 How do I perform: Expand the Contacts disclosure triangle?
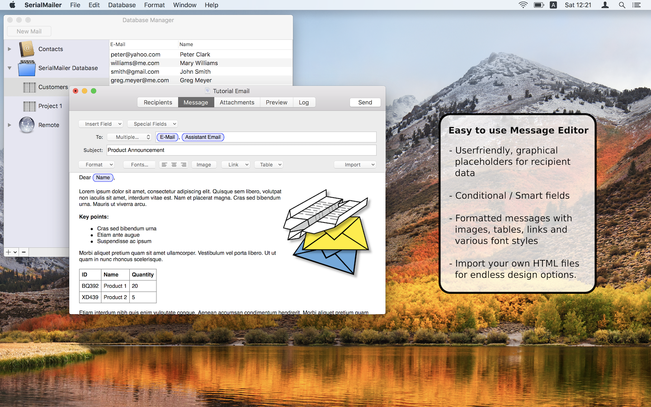9,49
